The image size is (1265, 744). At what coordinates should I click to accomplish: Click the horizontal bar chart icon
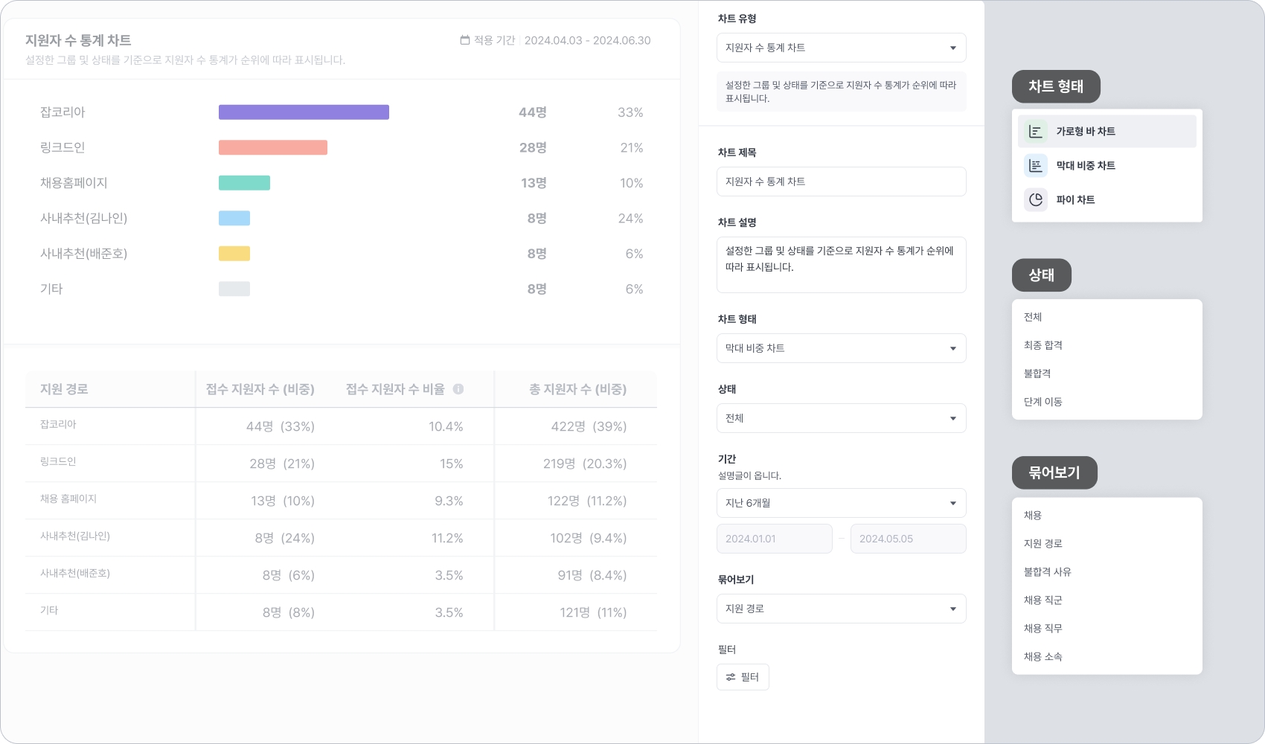1035,132
